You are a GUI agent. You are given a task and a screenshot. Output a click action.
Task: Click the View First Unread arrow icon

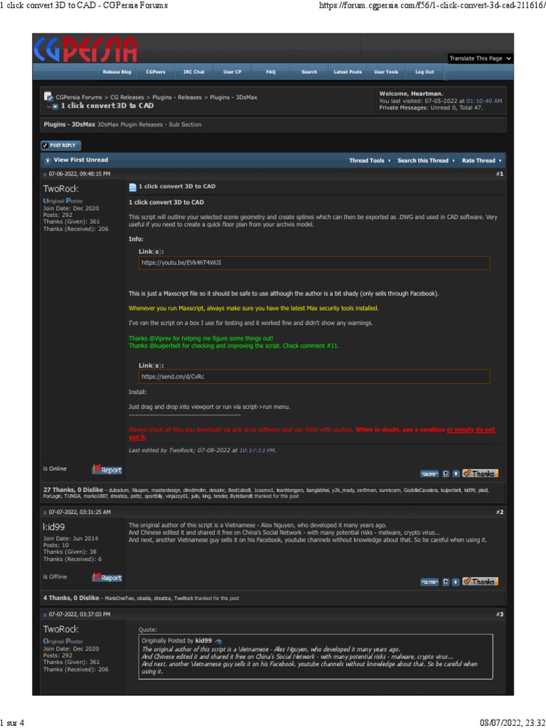click(x=48, y=160)
